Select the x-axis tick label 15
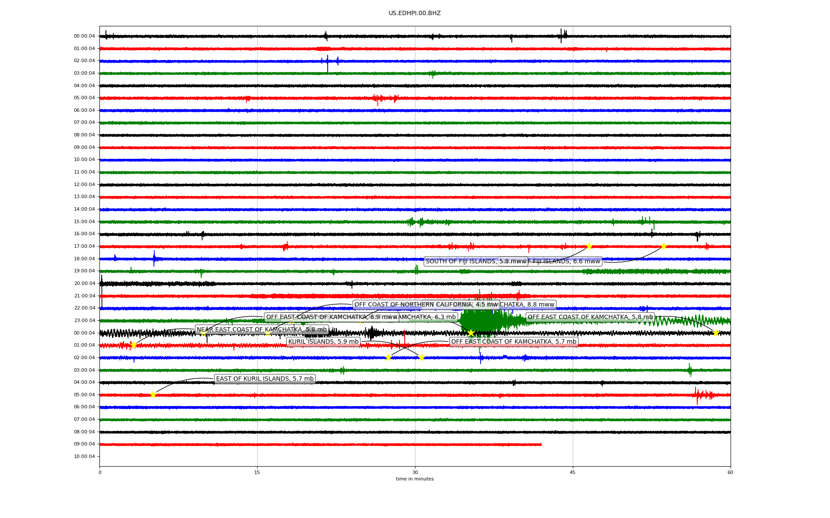This screenshot has width=830, height=518. tap(257, 472)
